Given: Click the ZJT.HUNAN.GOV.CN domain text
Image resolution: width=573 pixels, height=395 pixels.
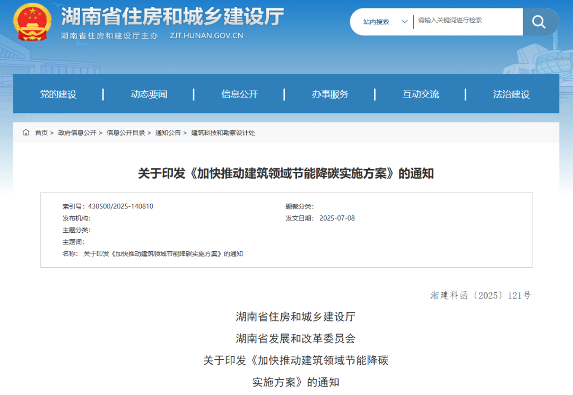Looking at the screenshot, I should pyautogui.click(x=206, y=36).
